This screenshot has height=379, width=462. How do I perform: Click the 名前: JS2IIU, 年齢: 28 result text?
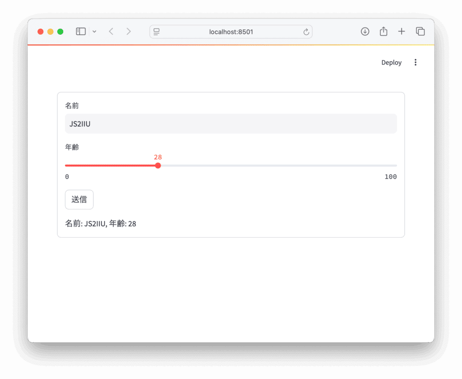point(100,223)
